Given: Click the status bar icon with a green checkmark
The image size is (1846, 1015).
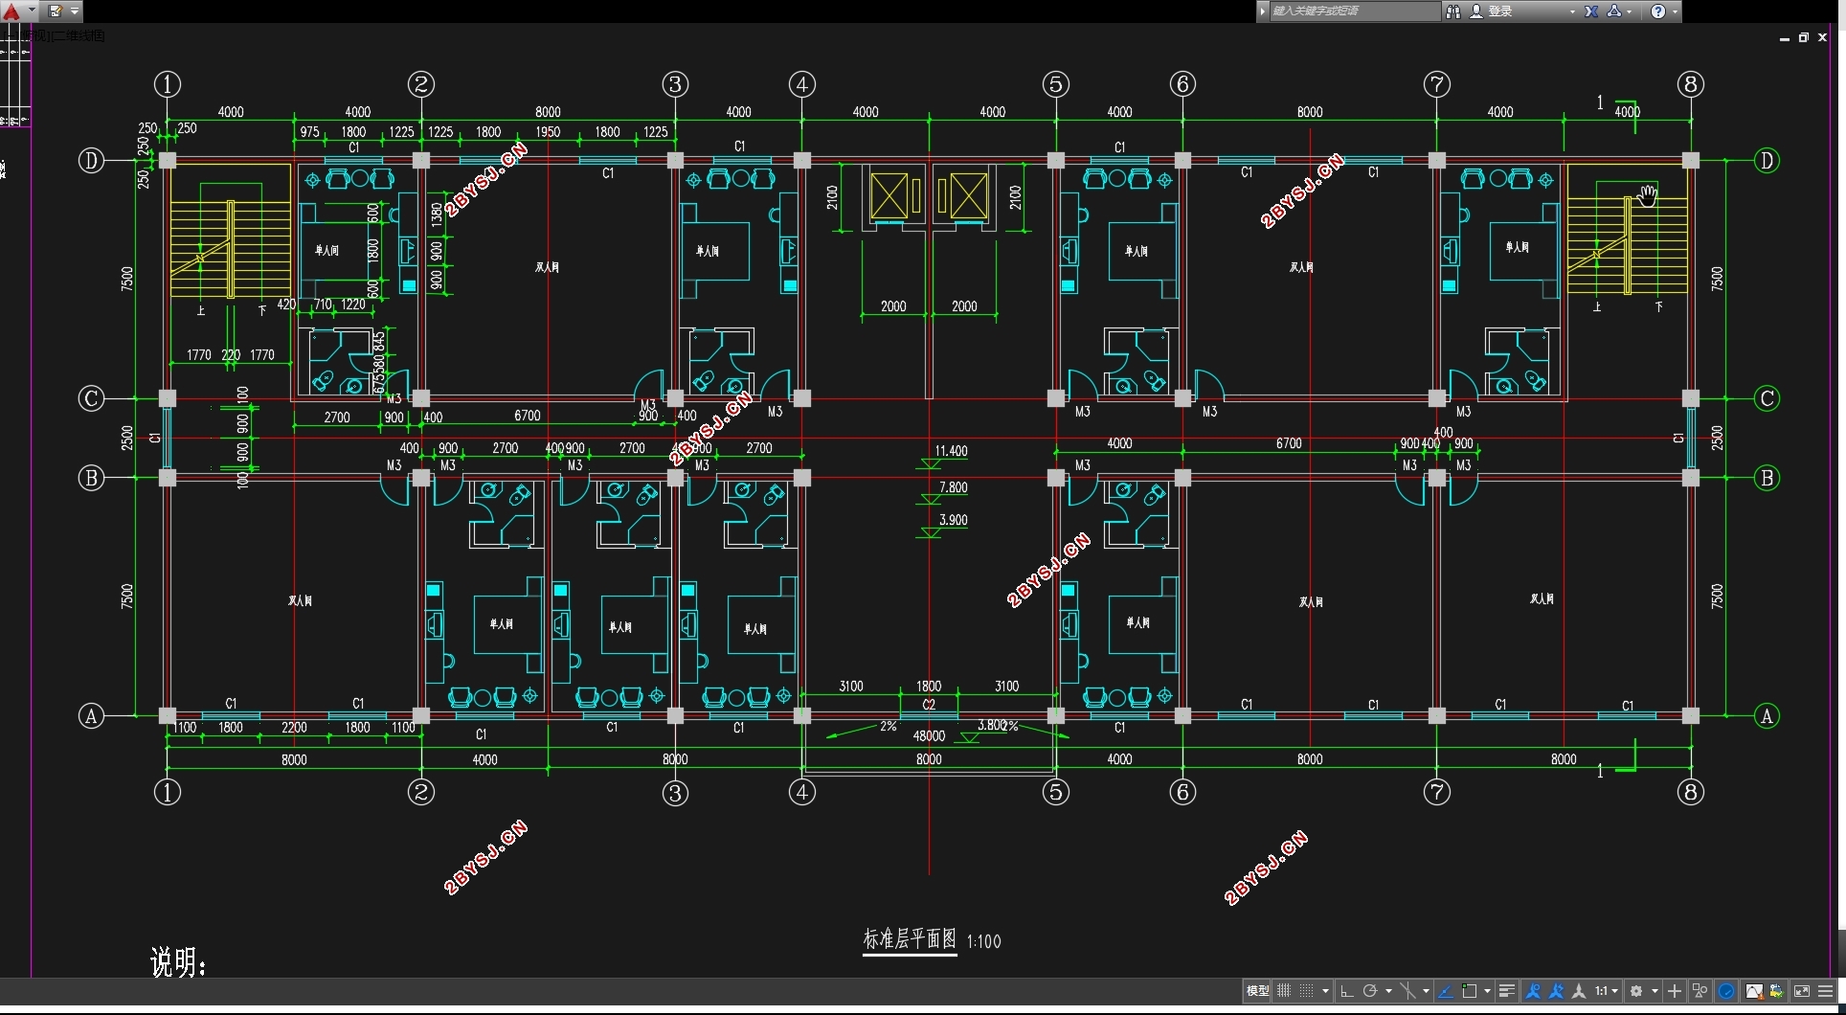Looking at the screenshot, I should (1777, 991).
